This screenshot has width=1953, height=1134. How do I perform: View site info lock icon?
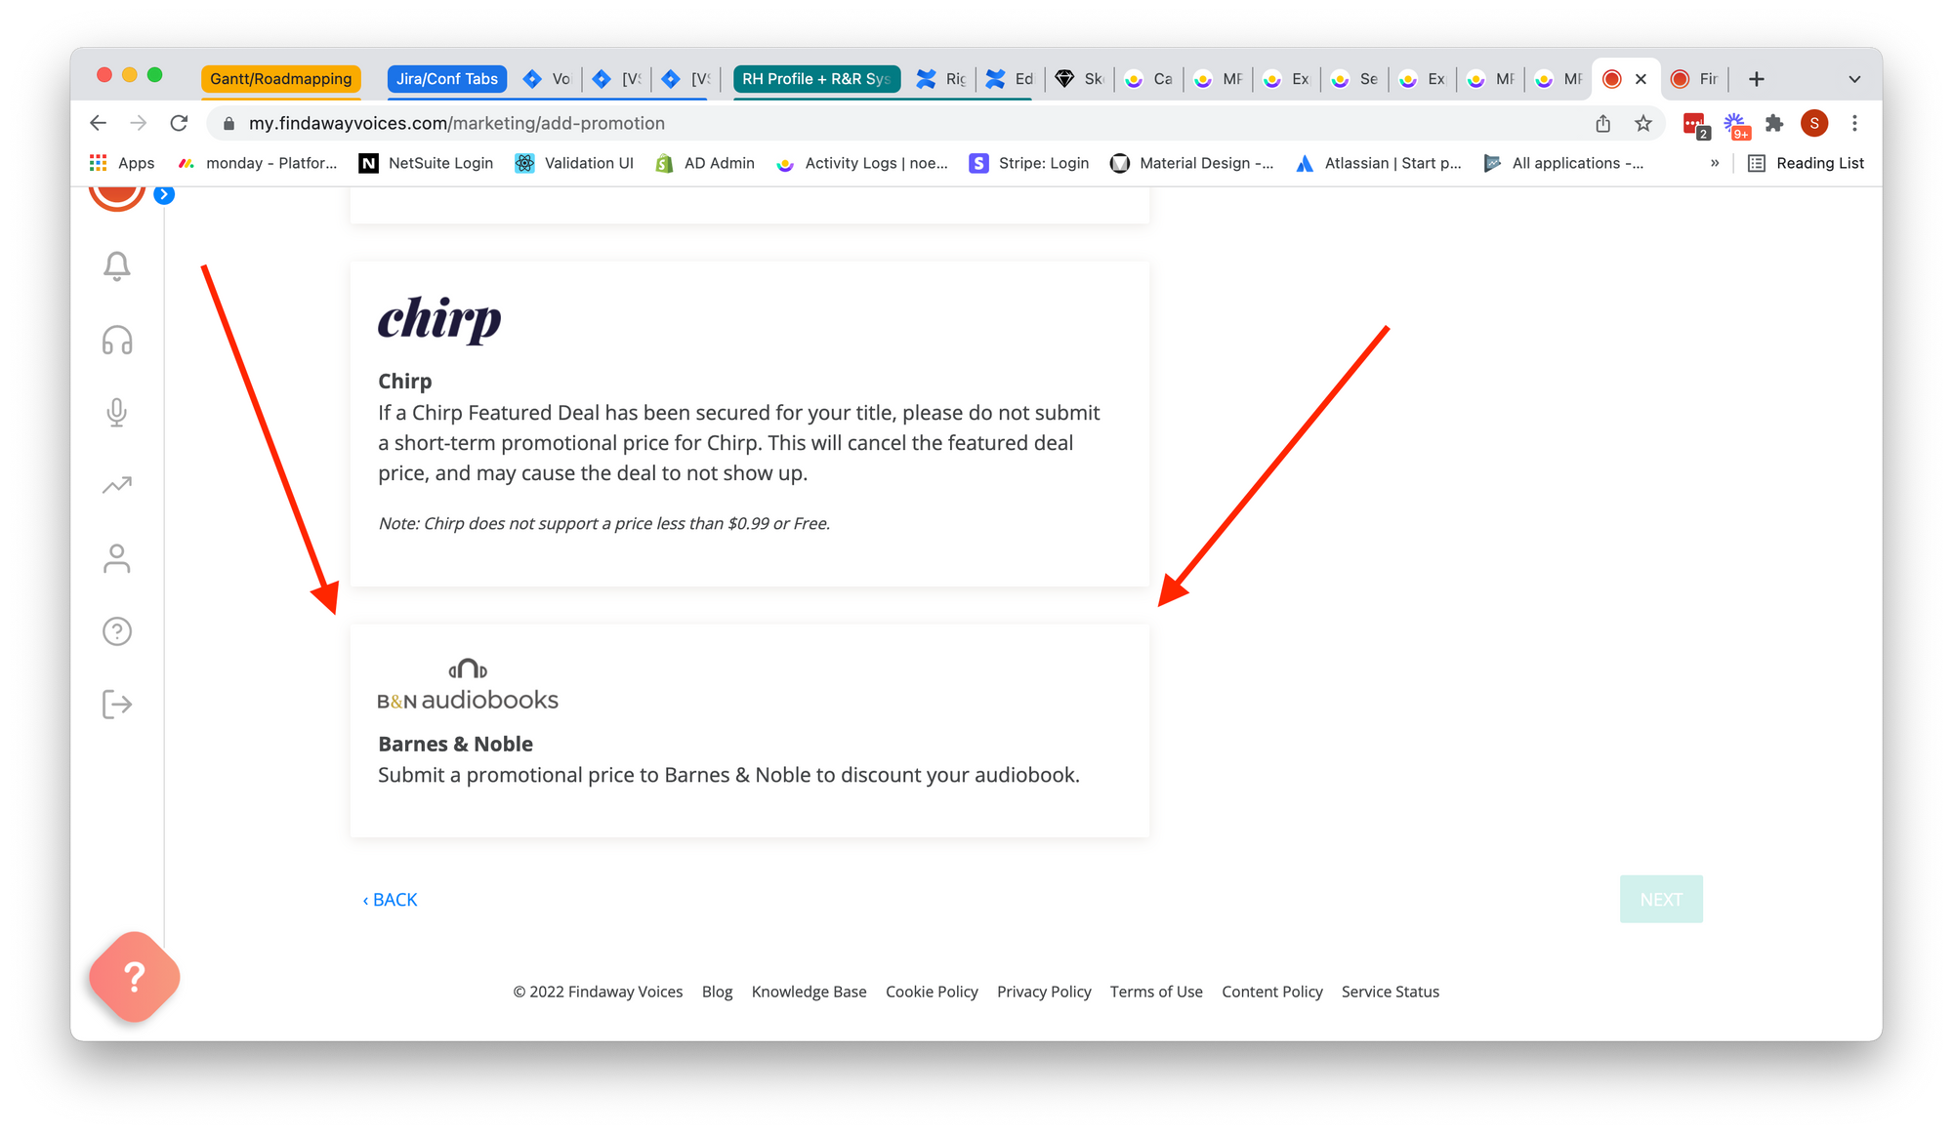point(229,123)
